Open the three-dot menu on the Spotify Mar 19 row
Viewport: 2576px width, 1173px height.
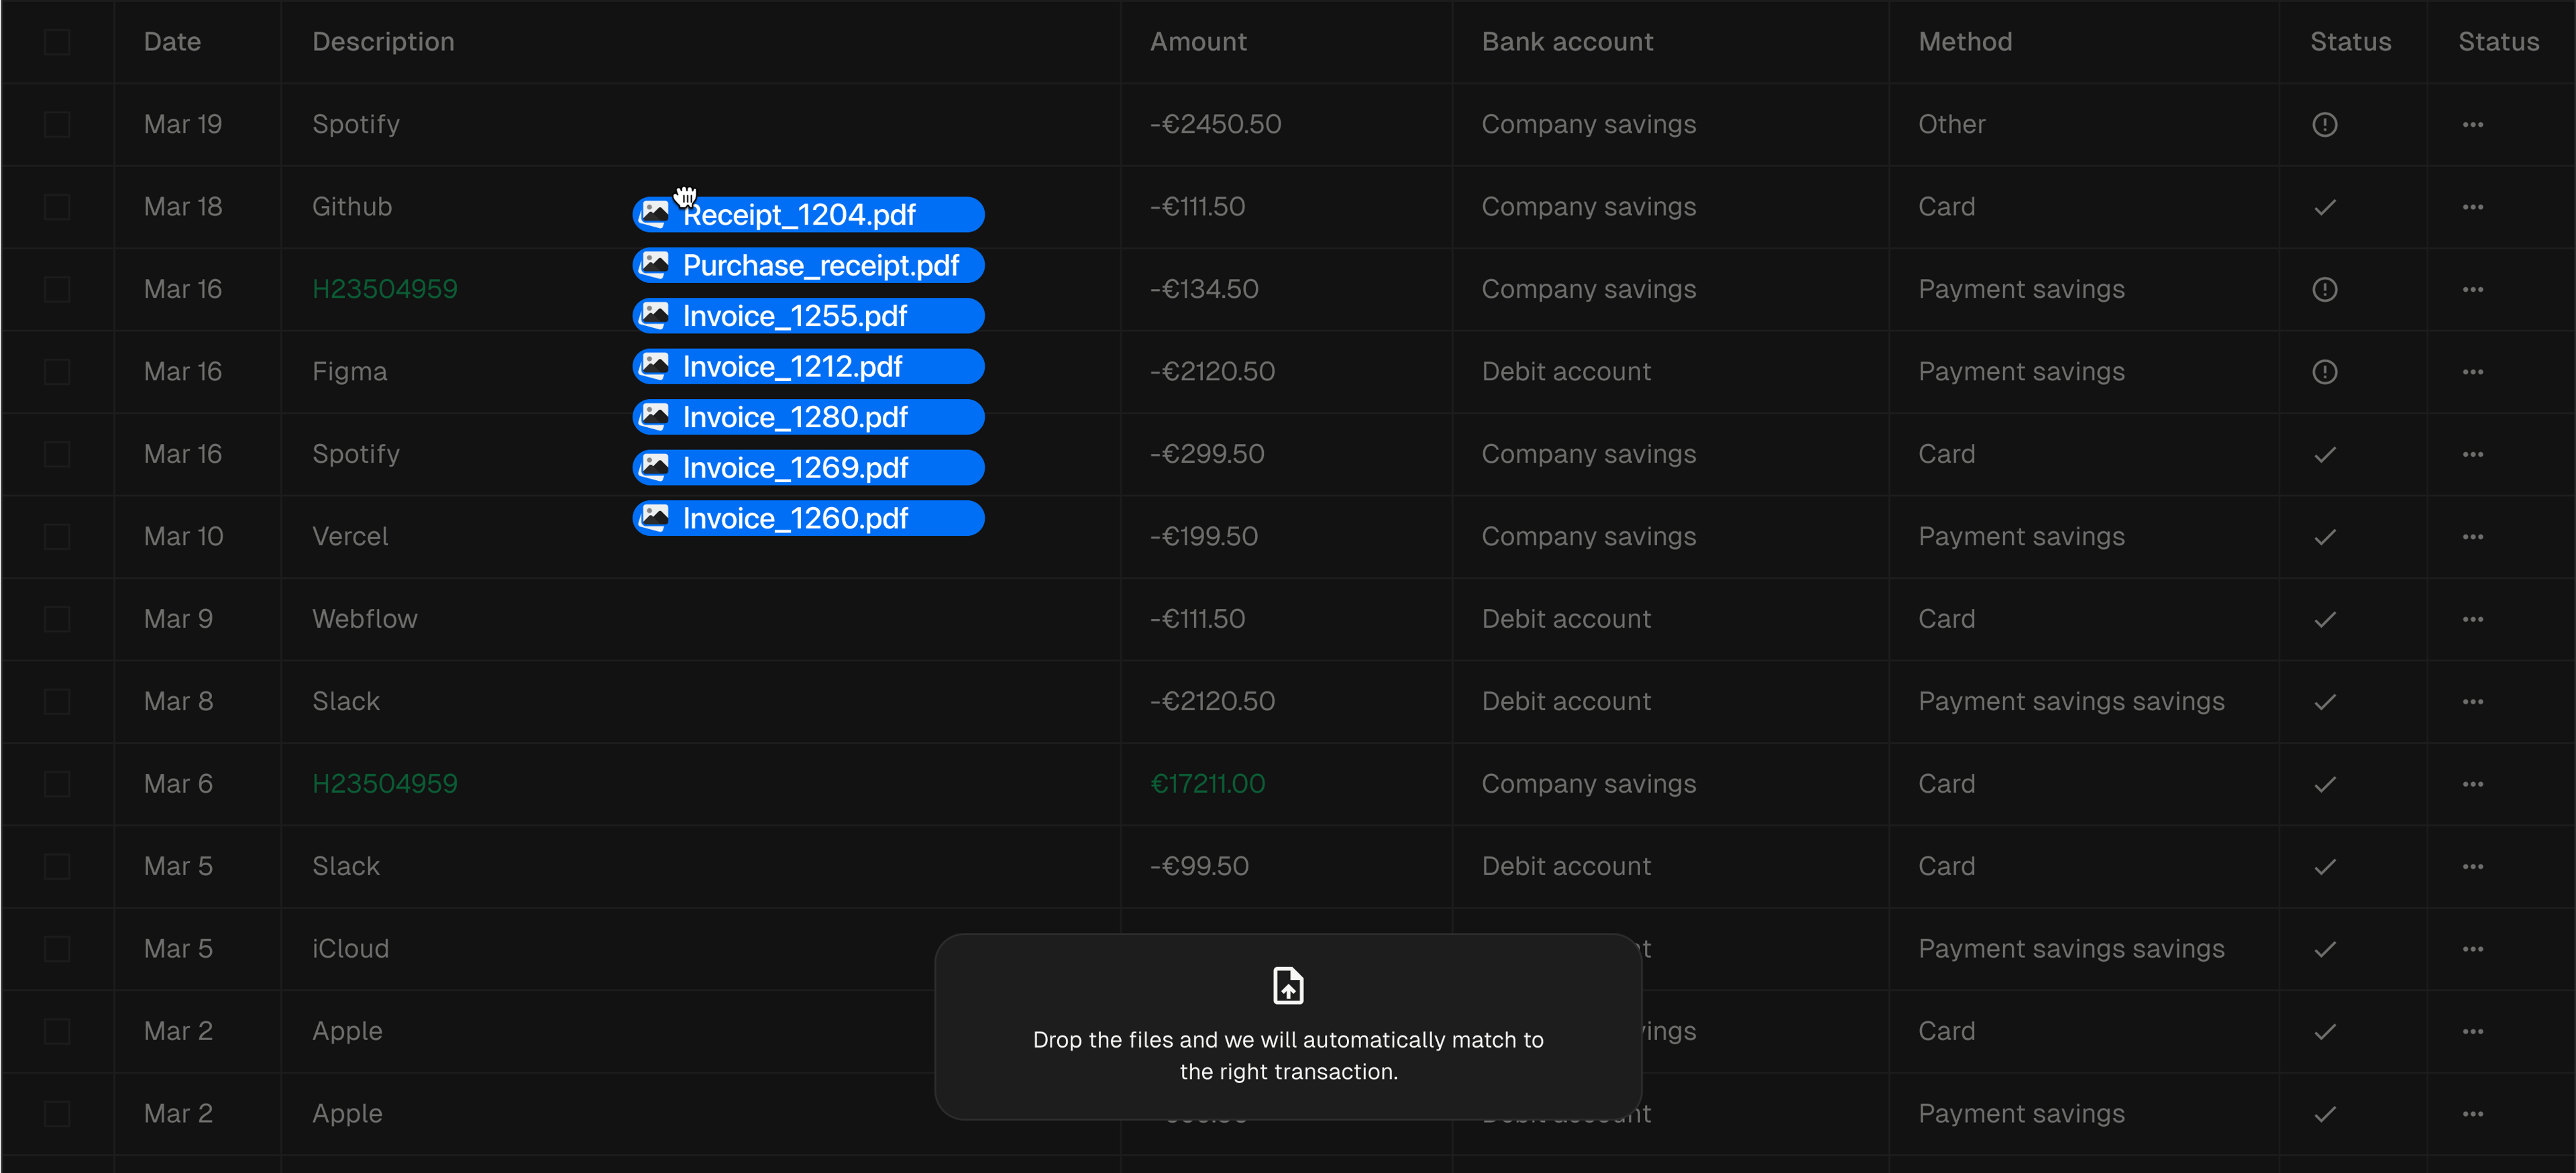click(x=2472, y=124)
